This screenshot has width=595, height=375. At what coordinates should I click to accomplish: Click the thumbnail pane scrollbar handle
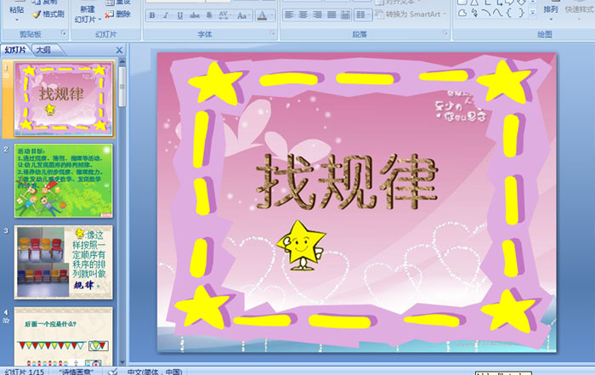click(x=122, y=87)
